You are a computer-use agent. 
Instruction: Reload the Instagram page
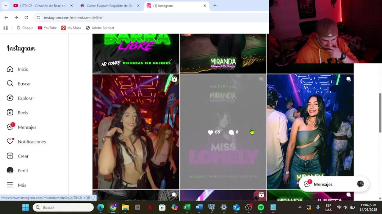click(x=26, y=18)
